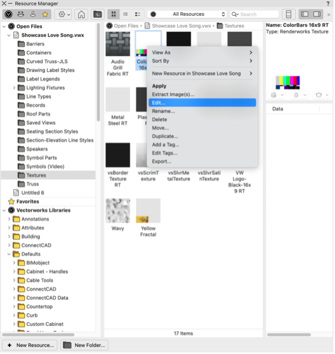Image resolution: width=335 pixels, height=354 pixels.
Task: Switch to list view mode
Action: [x=126, y=14]
